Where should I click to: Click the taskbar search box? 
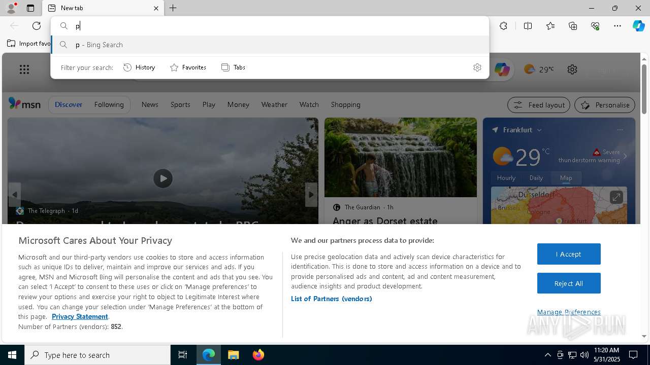(97, 355)
